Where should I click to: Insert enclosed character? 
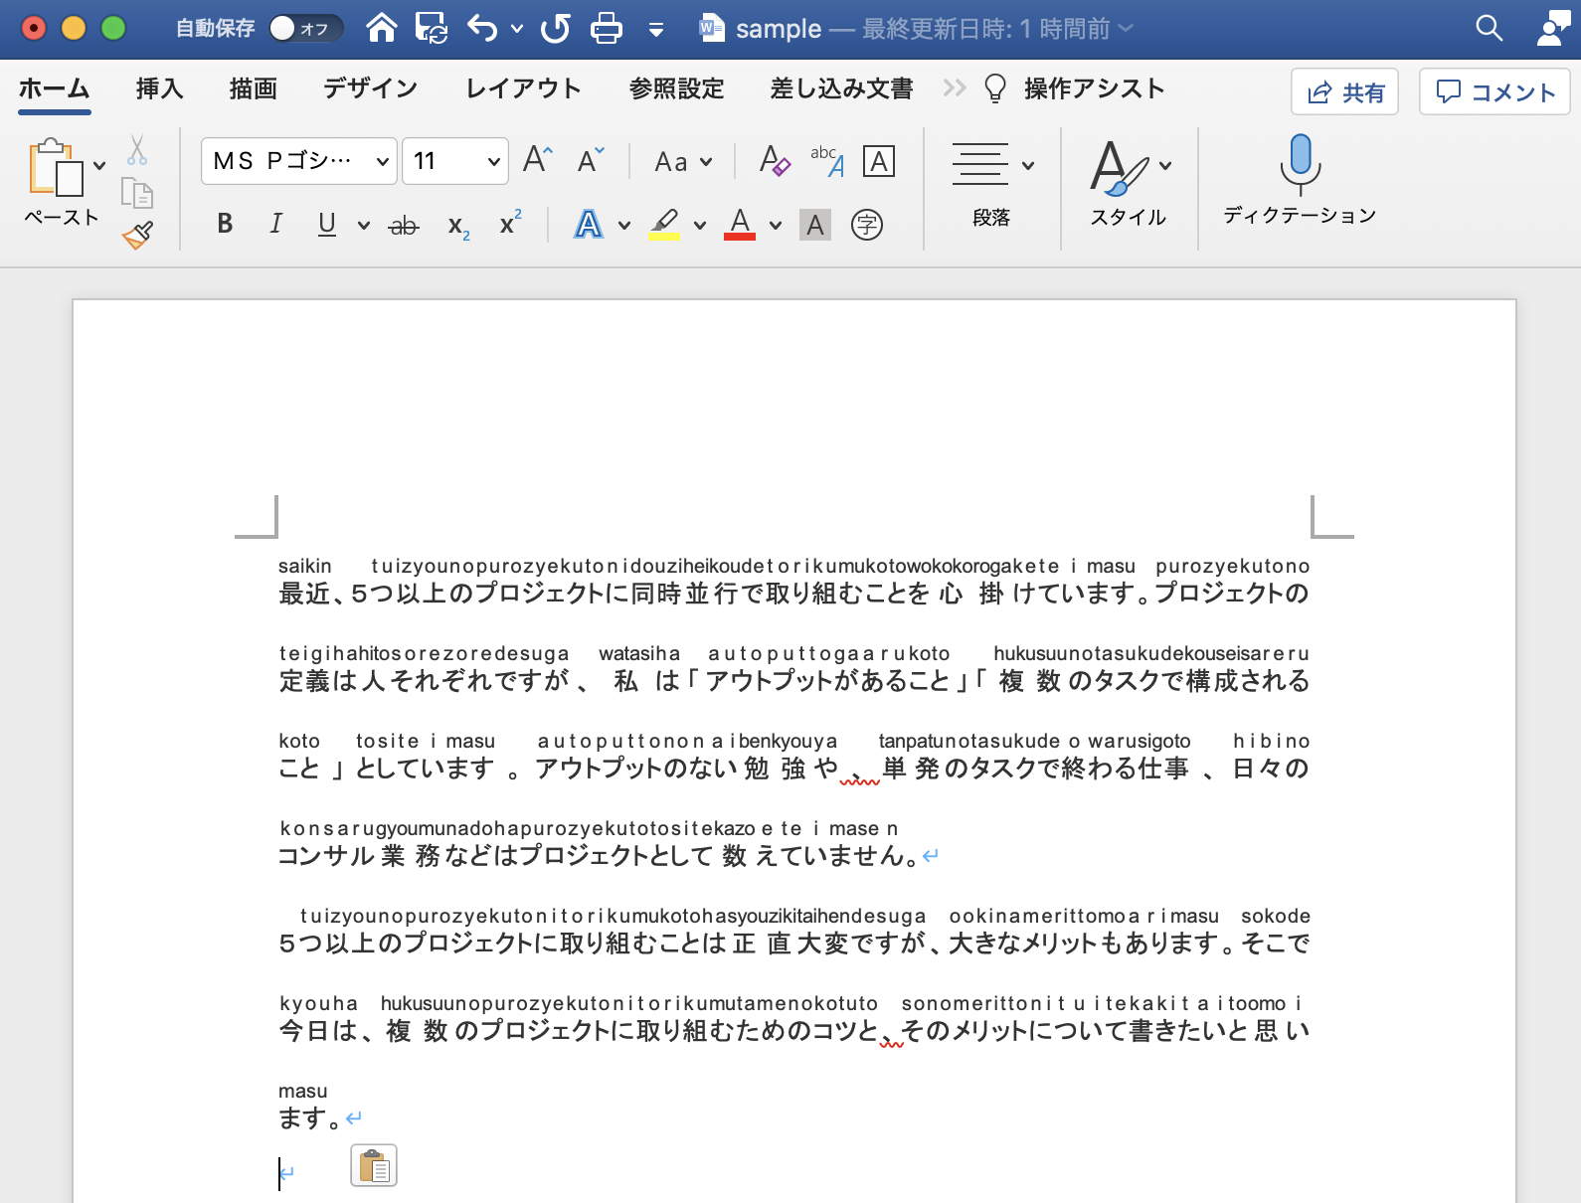coord(867,225)
